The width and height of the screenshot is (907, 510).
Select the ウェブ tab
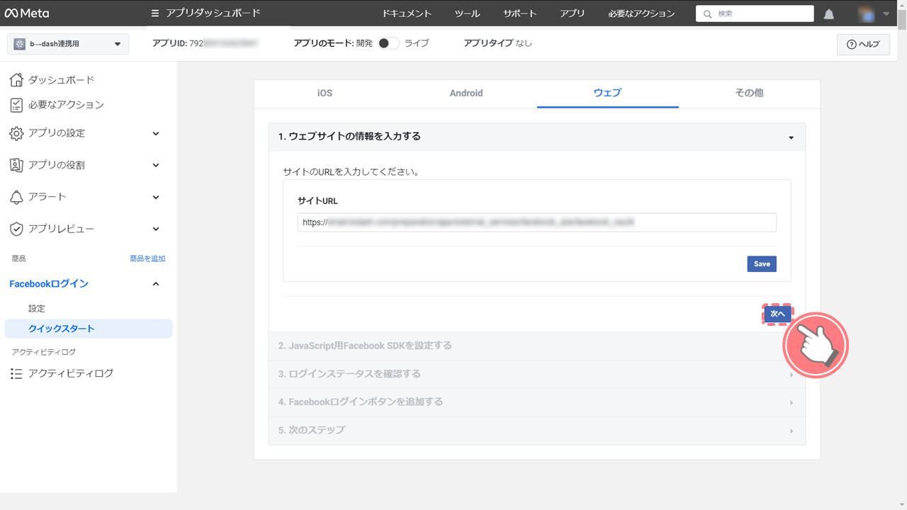click(x=608, y=93)
